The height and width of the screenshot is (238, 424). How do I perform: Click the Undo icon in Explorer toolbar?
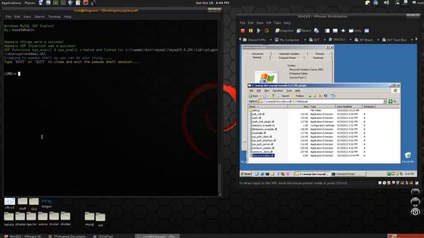point(325,96)
